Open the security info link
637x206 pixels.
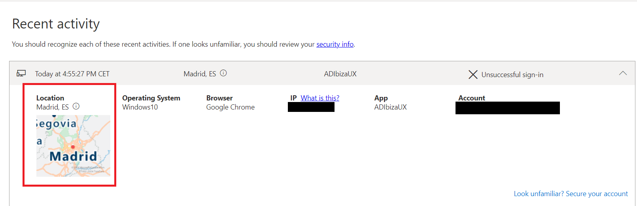[335, 44]
